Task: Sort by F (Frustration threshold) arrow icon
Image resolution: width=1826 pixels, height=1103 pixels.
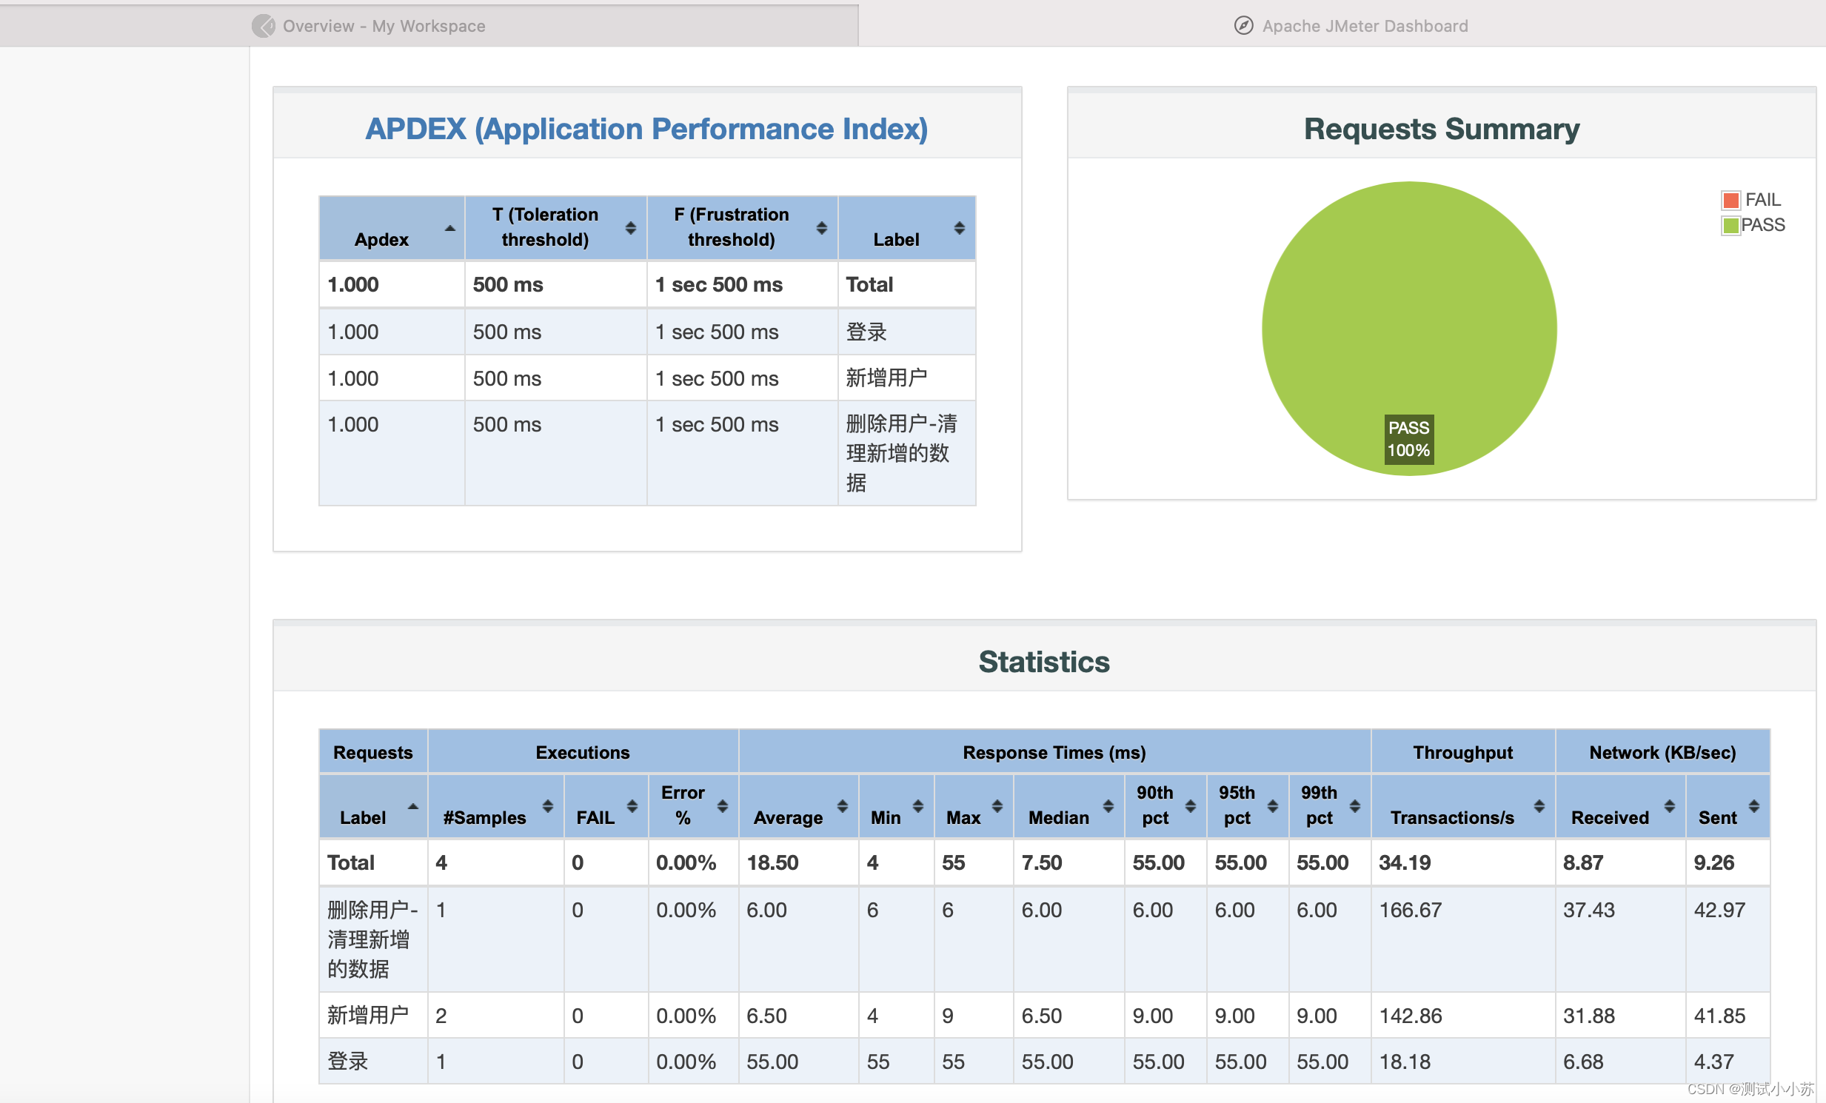Action: pyautogui.click(x=821, y=228)
